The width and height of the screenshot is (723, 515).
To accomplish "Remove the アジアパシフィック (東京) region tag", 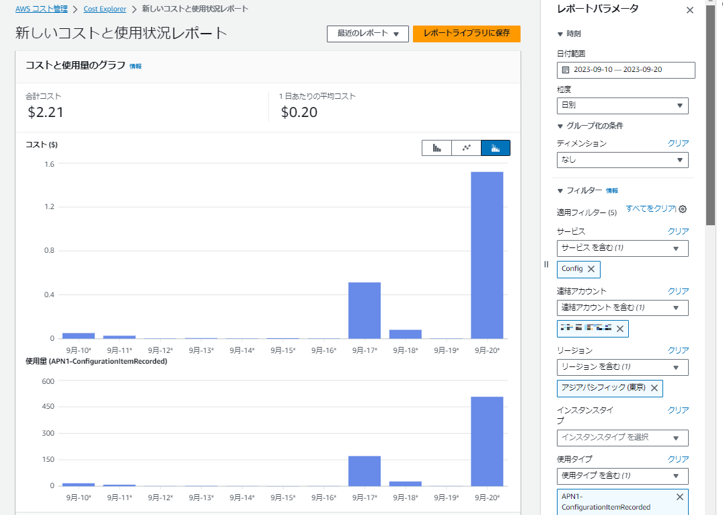I will [654, 388].
